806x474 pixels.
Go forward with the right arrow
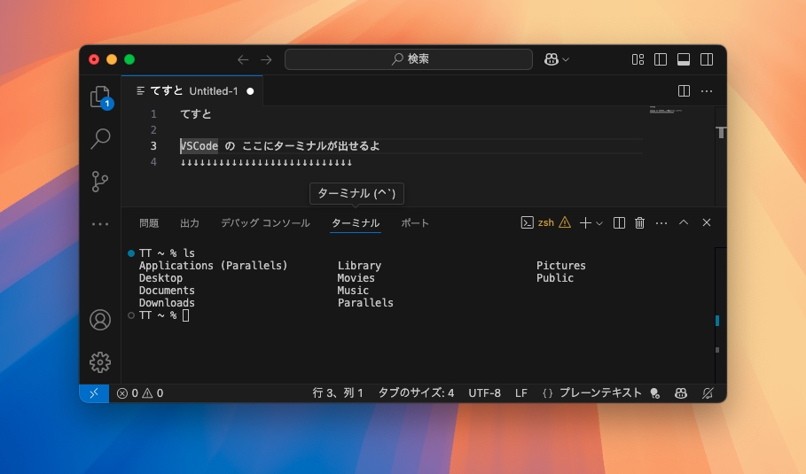tap(266, 59)
